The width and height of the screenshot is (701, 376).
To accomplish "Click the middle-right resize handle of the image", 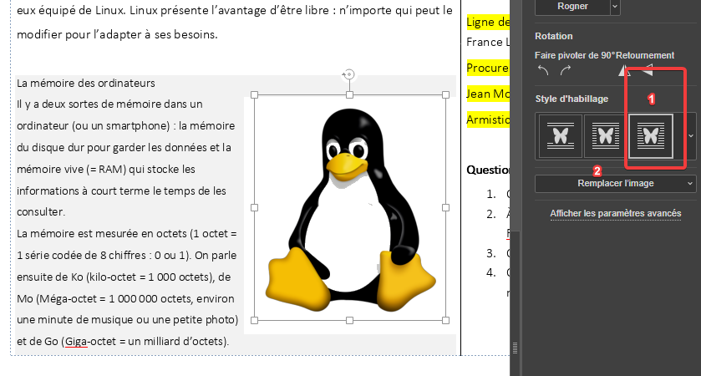I will pyautogui.click(x=445, y=207).
